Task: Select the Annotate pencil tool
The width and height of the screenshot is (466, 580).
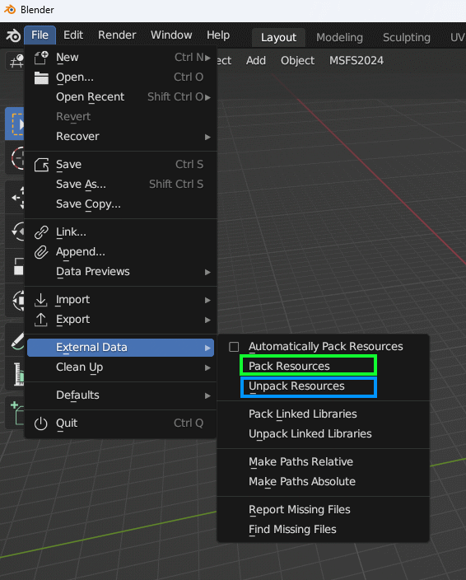Action: (16, 340)
